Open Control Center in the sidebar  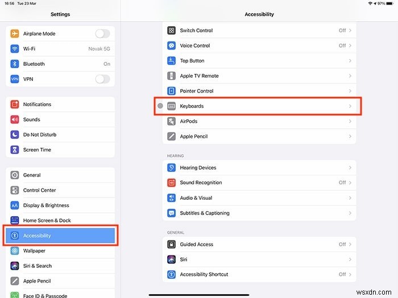point(60,190)
